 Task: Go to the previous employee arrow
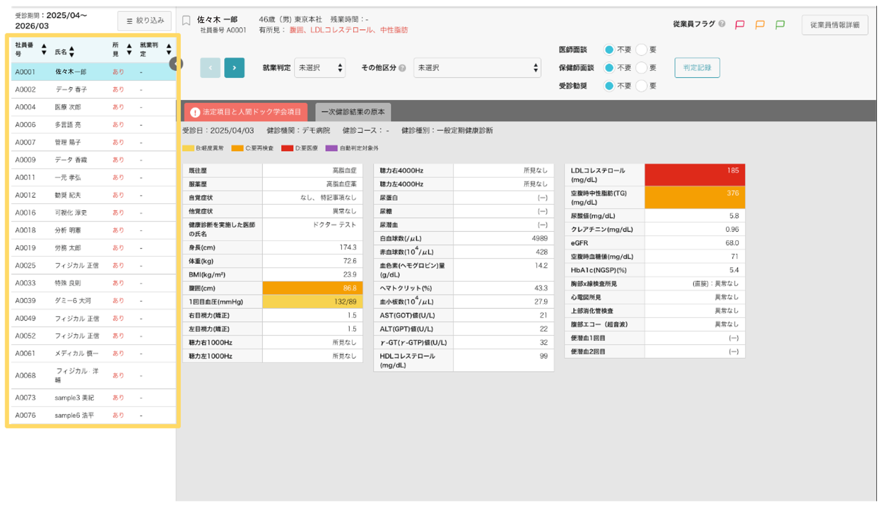210,68
